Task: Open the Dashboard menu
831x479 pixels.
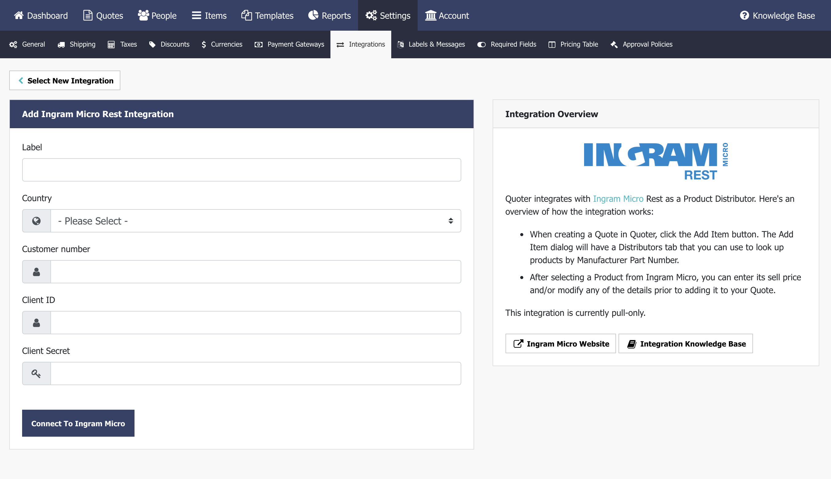Action: tap(41, 15)
